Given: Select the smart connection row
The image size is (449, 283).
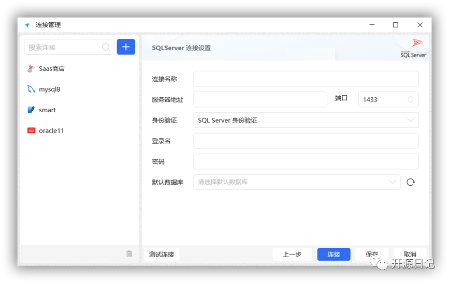Looking at the screenshot, I should [79, 110].
